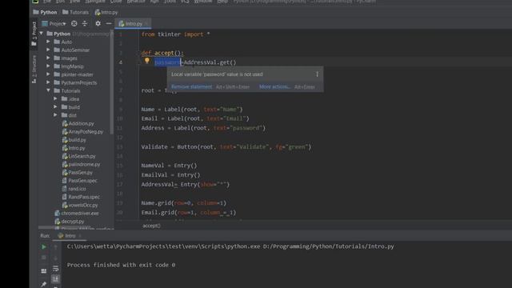Toggle scroll to end in Run console

click(x=55, y=279)
